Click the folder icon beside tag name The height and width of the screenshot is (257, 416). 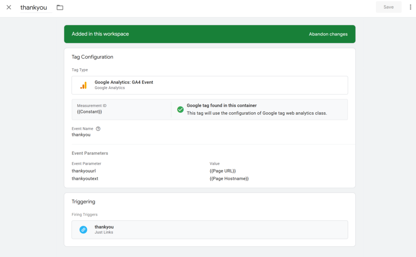(60, 7)
